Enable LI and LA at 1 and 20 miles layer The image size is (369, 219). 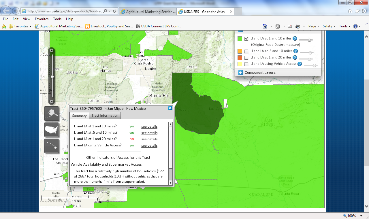[x=246, y=58]
